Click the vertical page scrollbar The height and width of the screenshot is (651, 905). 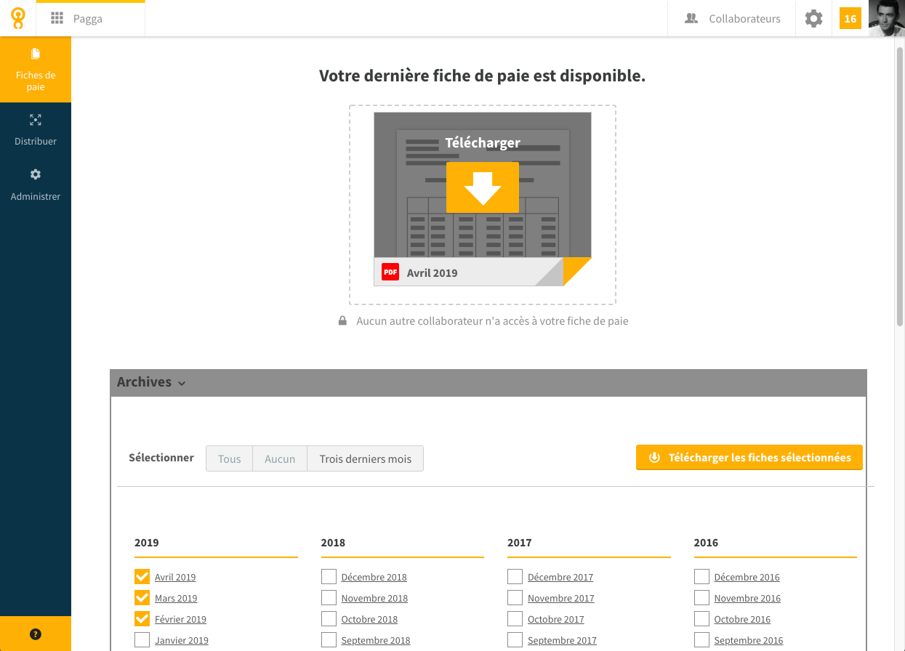(x=900, y=182)
